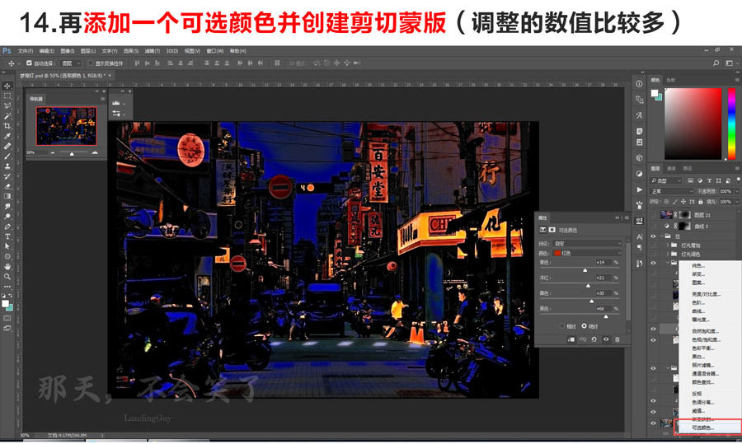Viewport: 742px width, 444px height.
Task: Select the Polygonal Lasso tool
Action: click(7, 106)
